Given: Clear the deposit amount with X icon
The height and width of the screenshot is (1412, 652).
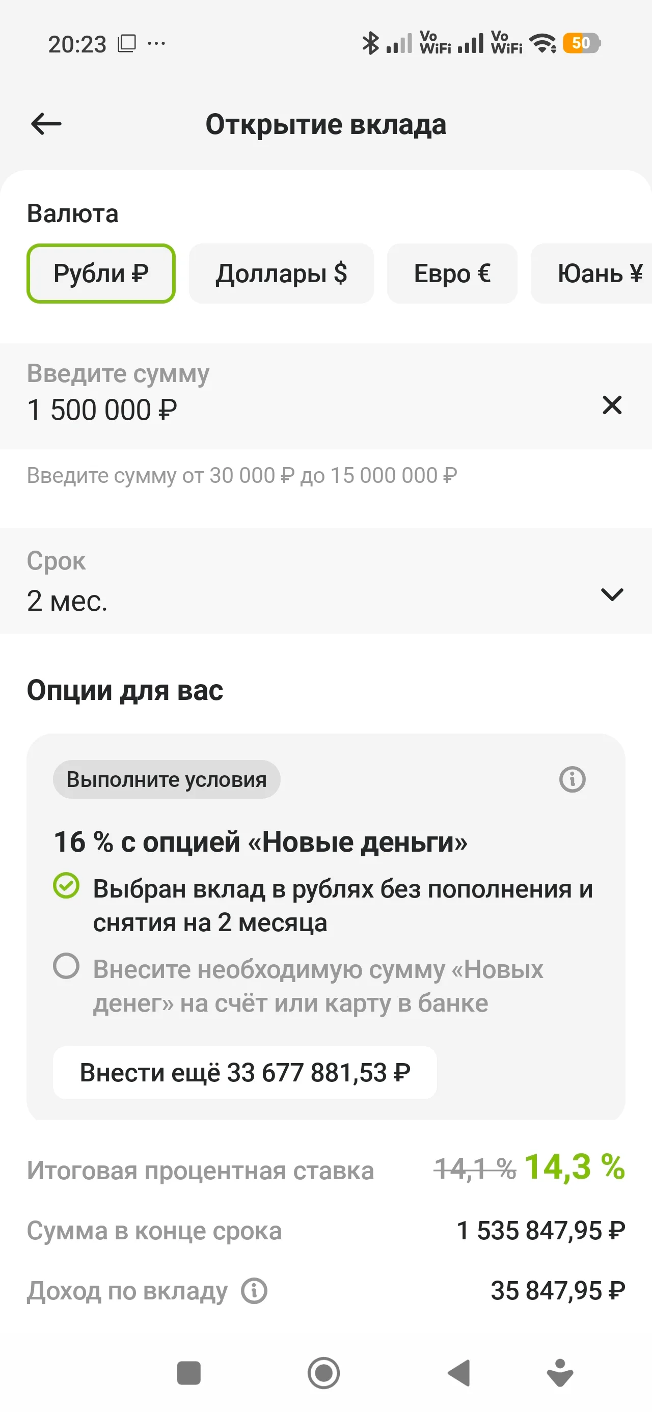Looking at the screenshot, I should coord(611,405).
